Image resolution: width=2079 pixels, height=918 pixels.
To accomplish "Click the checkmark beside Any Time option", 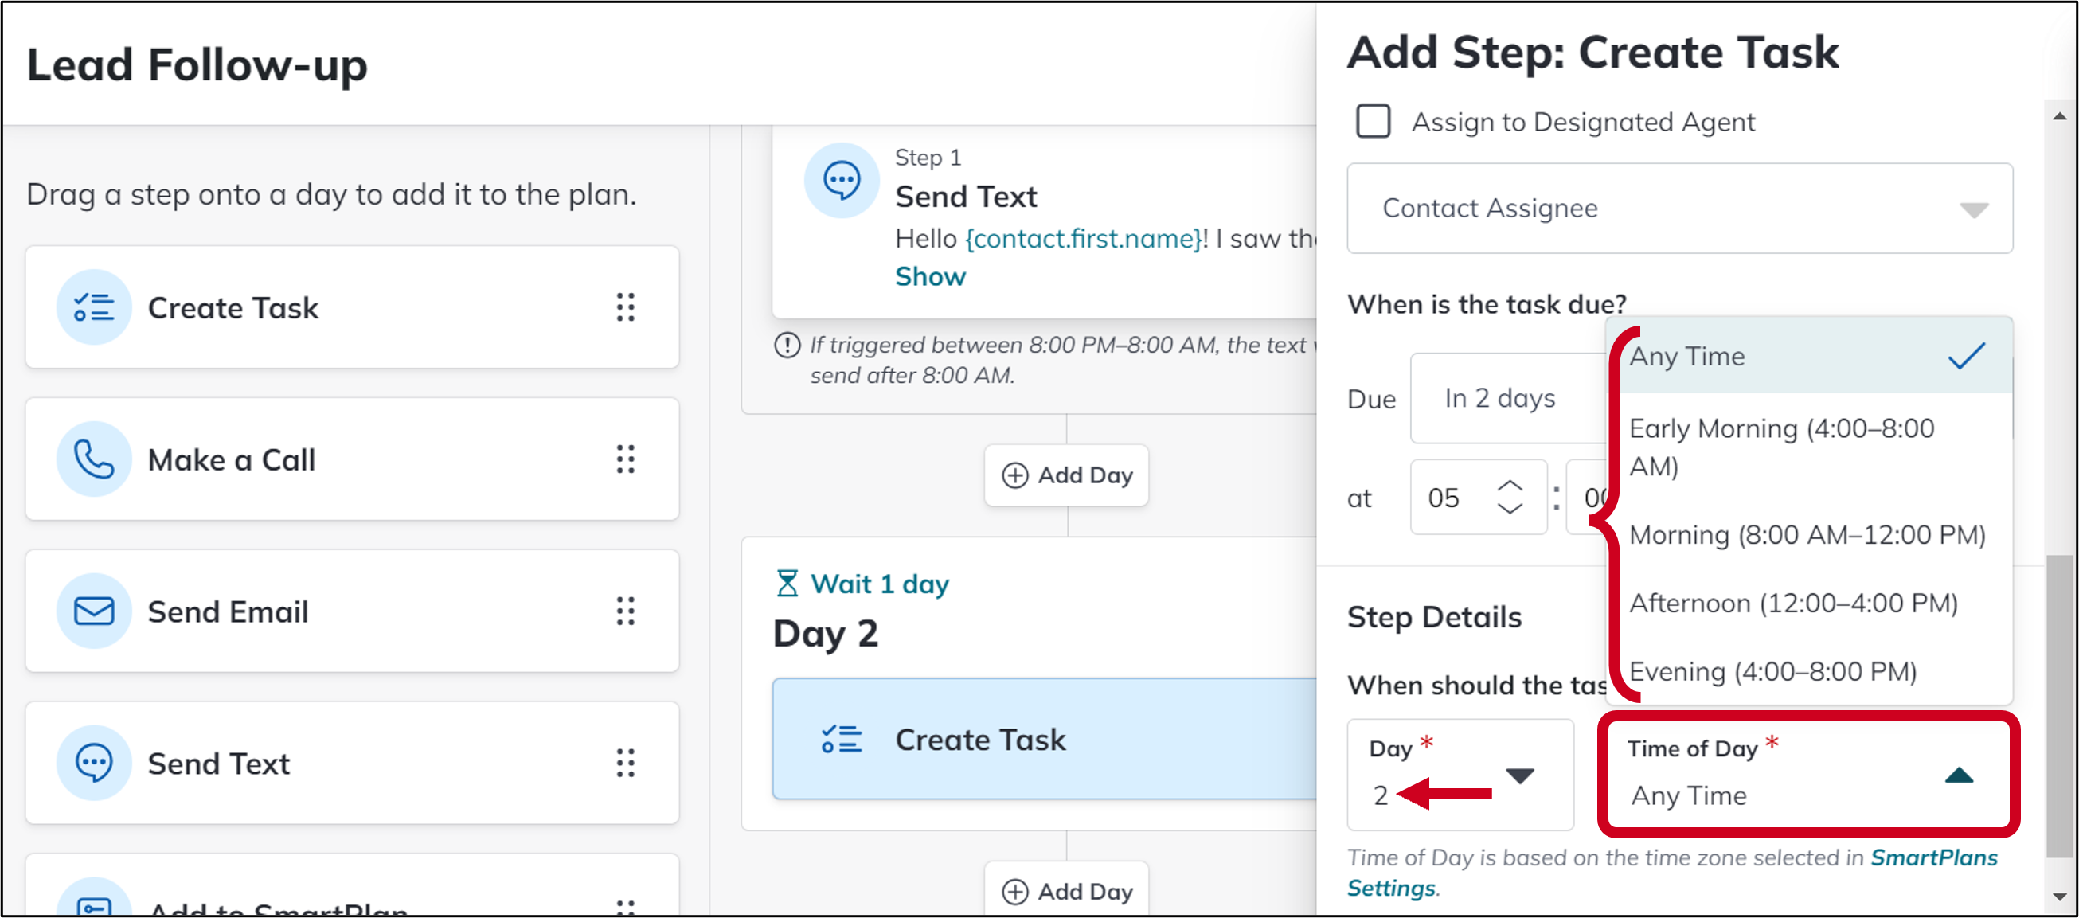I will 1966,356.
